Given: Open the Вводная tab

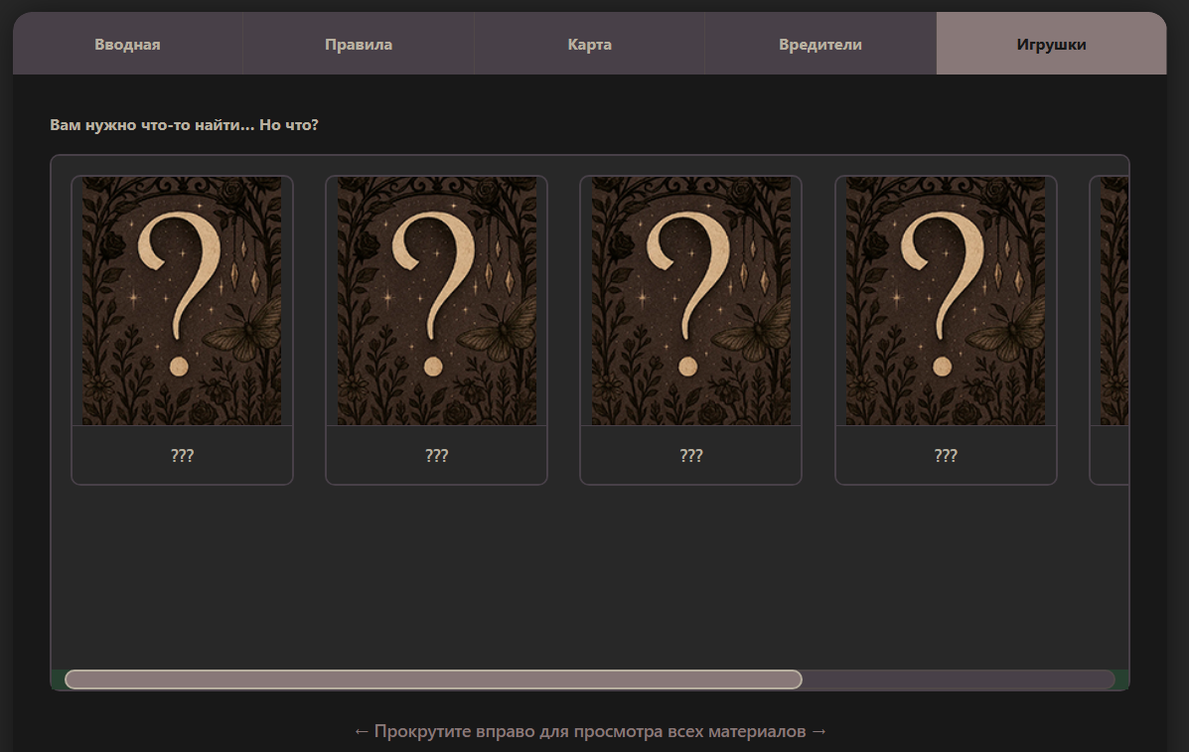Looking at the screenshot, I should (x=127, y=45).
